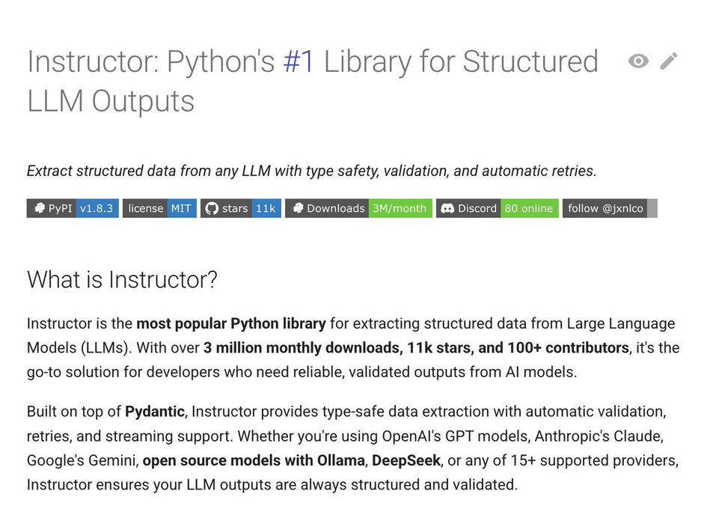Click the pencil icon to edit this page
Image resolution: width=707 pixels, height=524 pixels.
coord(669,61)
